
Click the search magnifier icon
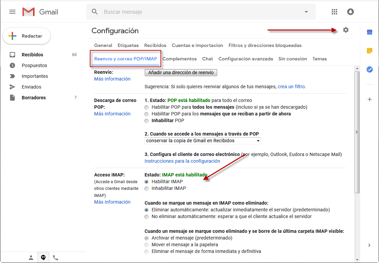(95, 12)
